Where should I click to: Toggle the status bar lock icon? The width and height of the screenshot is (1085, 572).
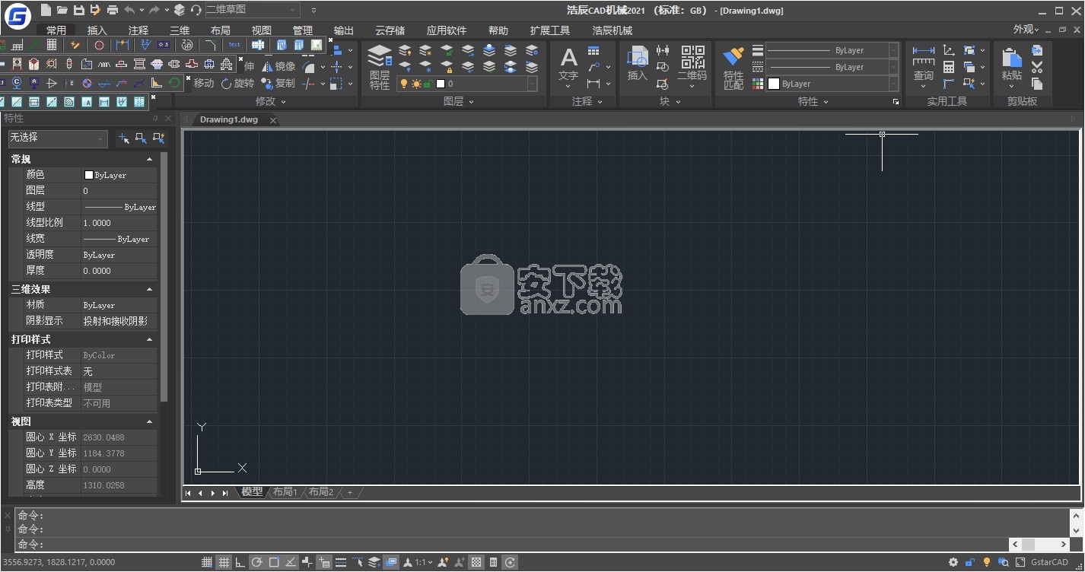click(970, 563)
